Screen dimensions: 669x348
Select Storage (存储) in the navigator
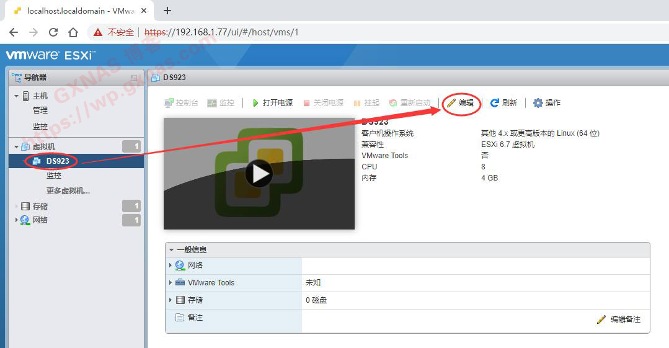click(40, 206)
